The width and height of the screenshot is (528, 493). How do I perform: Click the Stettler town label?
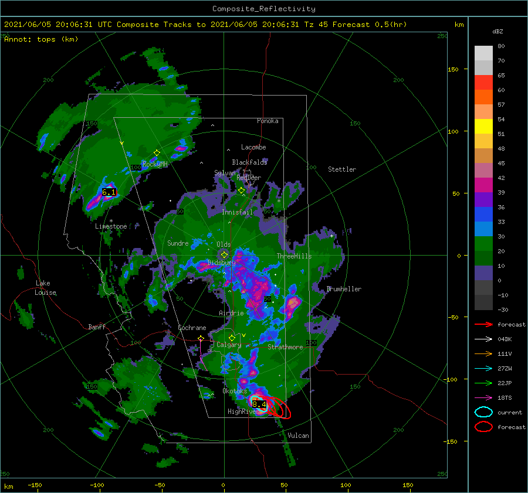[x=342, y=169]
